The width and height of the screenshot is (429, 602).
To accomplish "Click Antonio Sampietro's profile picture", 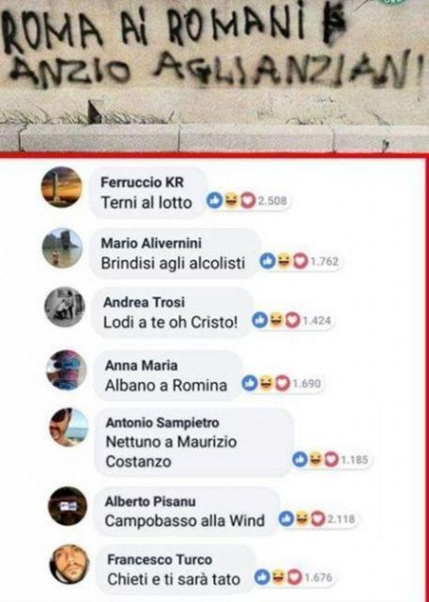I will tap(69, 427).
